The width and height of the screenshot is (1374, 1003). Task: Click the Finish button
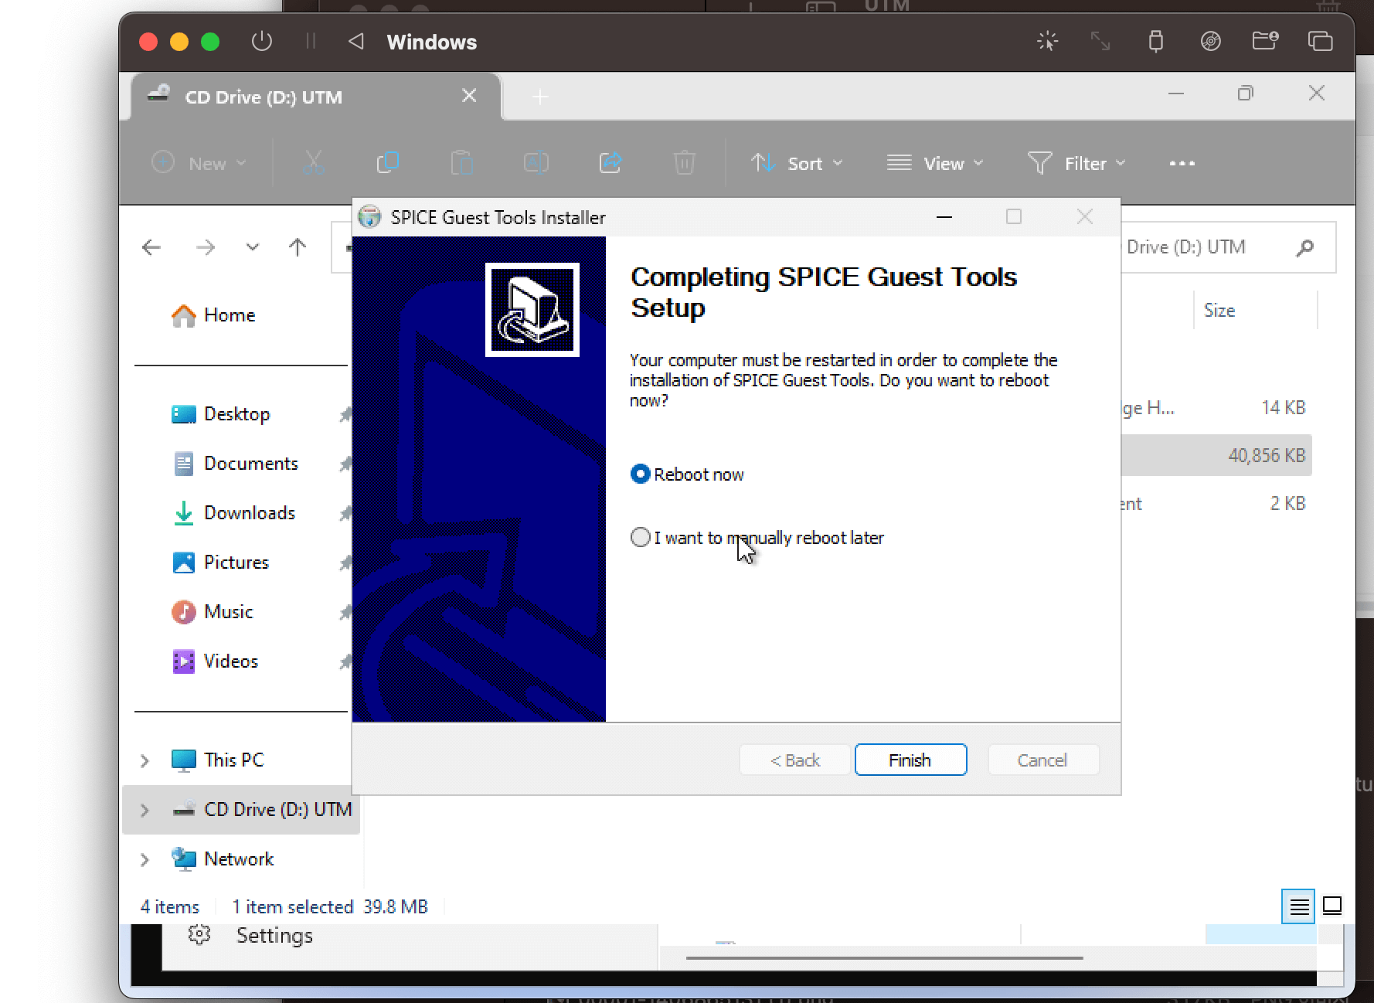(x=910, y=760)
